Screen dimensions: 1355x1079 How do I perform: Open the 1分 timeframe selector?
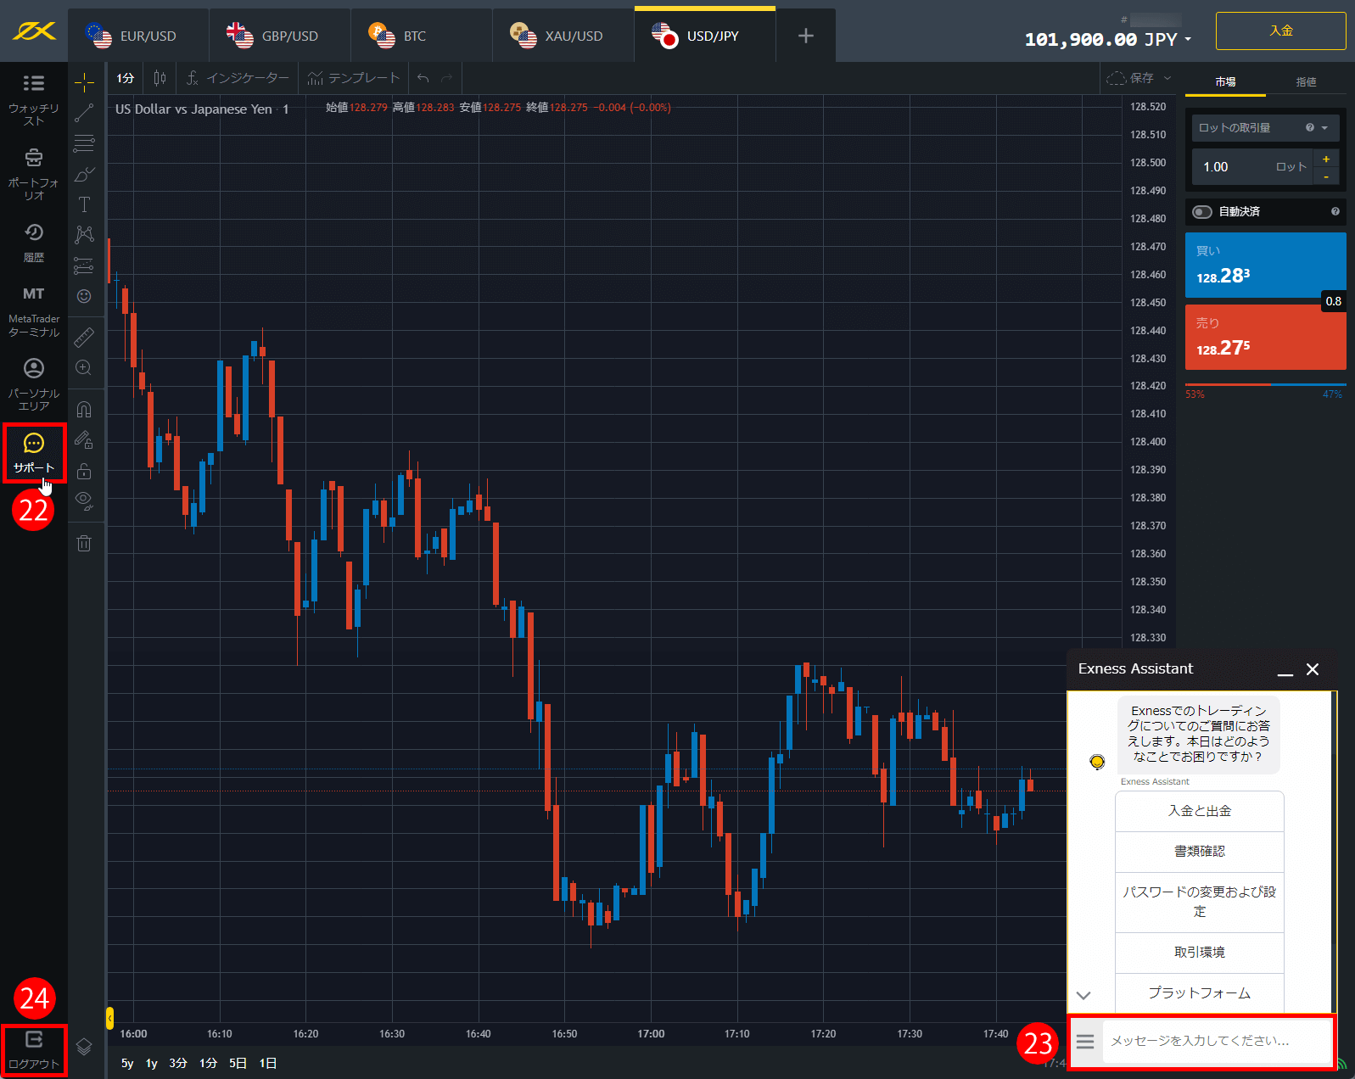pos(126,78)
